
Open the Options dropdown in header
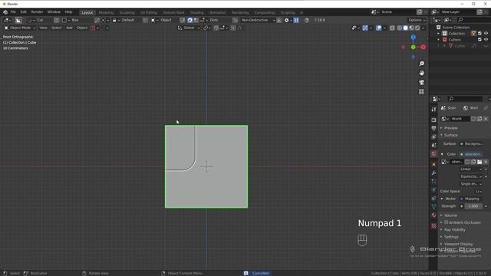tap(417, 20)
